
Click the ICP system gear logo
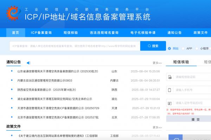(x=13, y=13)
